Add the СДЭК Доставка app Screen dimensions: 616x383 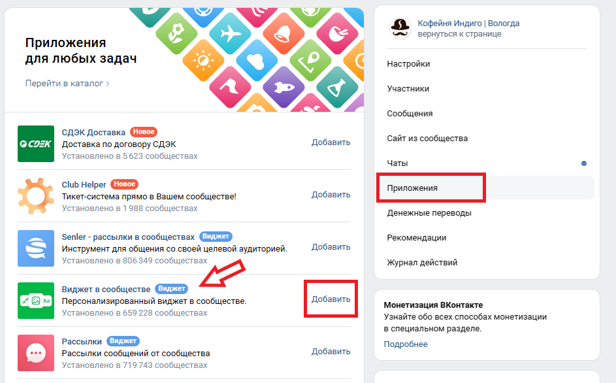(x=331, y=142)
